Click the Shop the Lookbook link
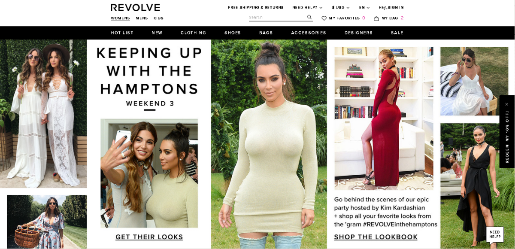 [376, 237]
